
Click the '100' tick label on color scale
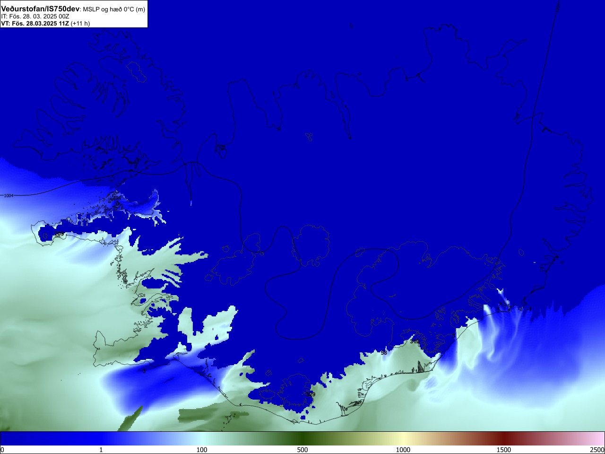[x=202, y=450]
